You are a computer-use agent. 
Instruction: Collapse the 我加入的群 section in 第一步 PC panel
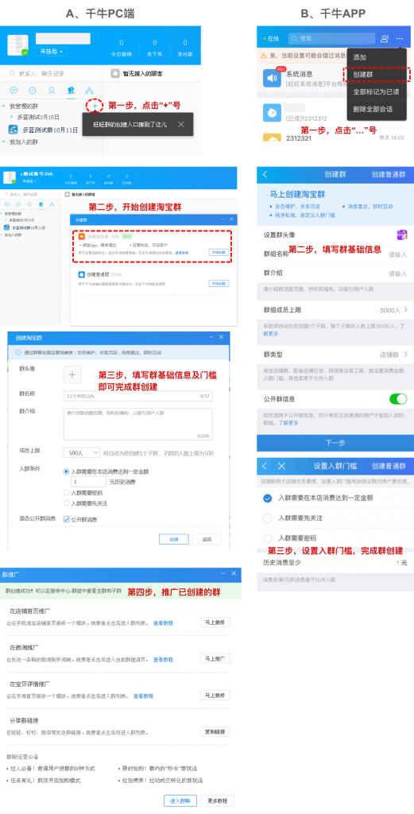pos(4,141)
